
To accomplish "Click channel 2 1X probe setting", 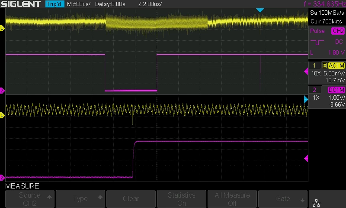I will [316, 97].
